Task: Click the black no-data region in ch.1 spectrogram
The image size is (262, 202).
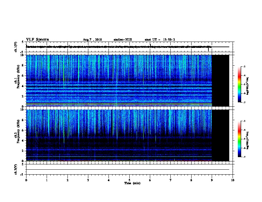Action: point(221,81)
